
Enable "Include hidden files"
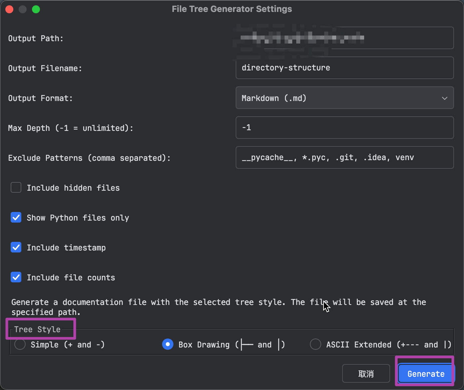16,187
